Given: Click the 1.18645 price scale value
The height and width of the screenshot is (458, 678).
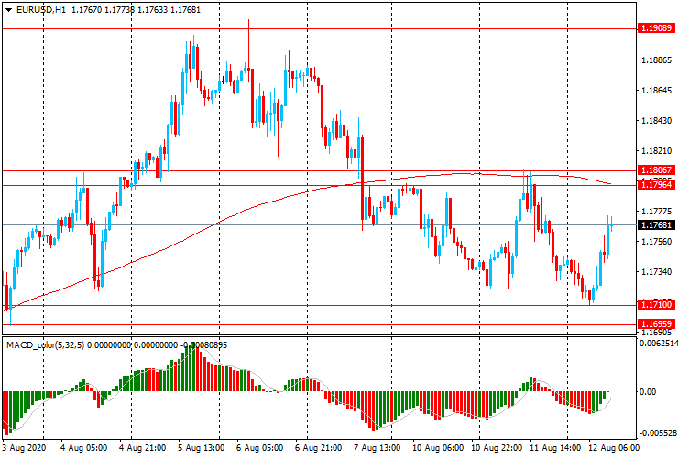Looking at the screenshot, I should click(x=656, y=91).
